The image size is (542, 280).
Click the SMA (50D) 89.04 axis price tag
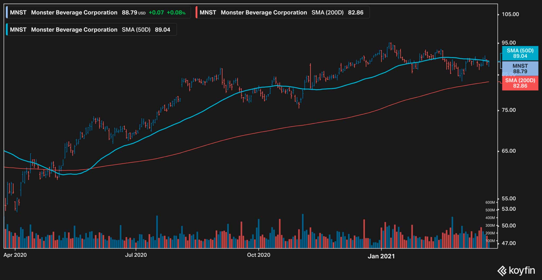click(520, 53)
